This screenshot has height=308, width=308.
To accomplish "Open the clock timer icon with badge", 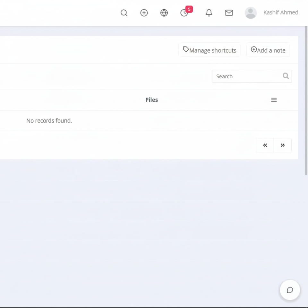I will pos(184,13).
